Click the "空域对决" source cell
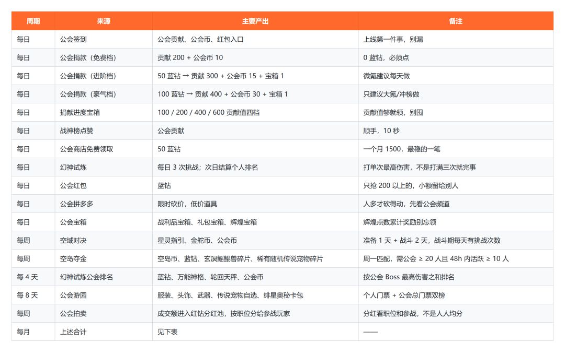The image size is (565, 355). [104, 240]
